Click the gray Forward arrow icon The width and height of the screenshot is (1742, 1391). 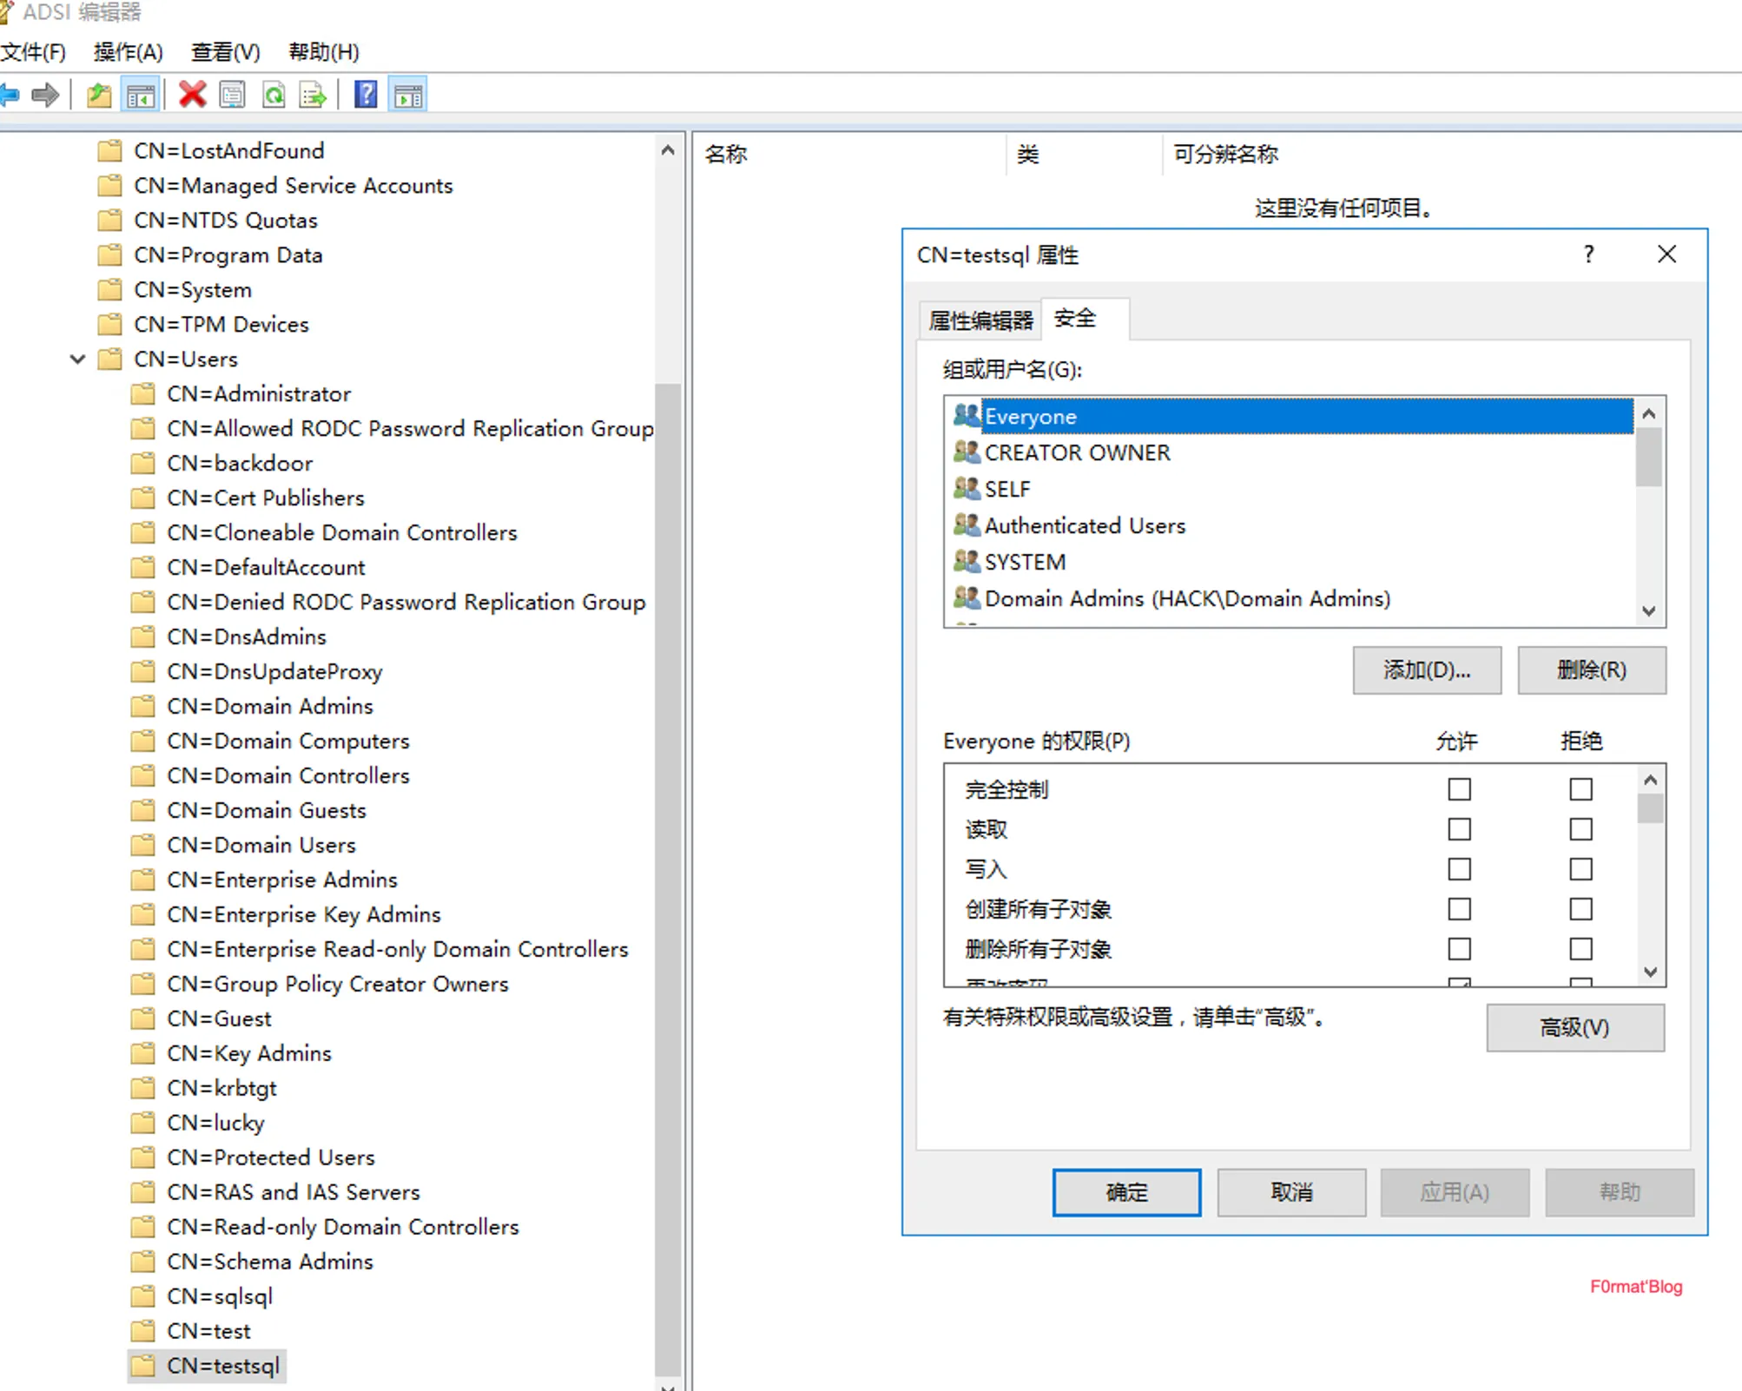tap(45, 95)
